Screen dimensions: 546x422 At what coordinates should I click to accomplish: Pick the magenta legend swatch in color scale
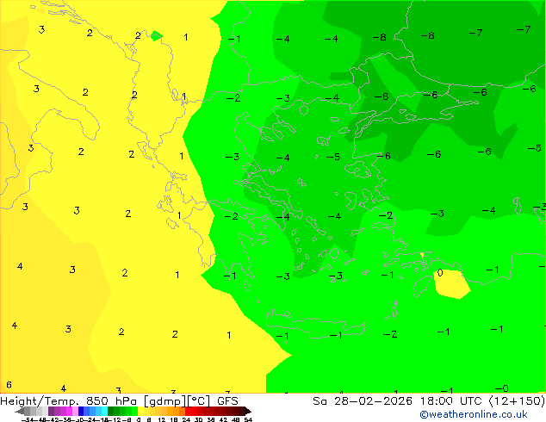pos(69,411)
